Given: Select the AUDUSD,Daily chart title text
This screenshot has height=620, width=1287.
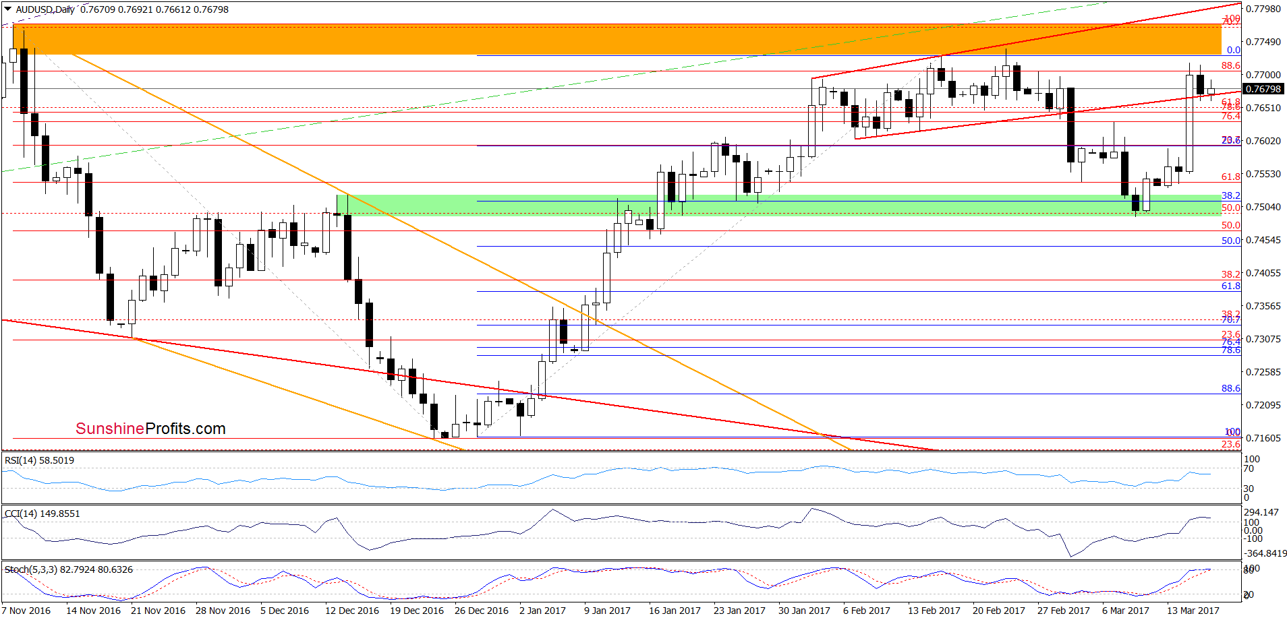Looking at the screenshot, I should coord(45,9).
